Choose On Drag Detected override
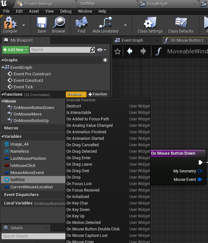Viewport: 208px width, 243px height. tap(108, 151)
